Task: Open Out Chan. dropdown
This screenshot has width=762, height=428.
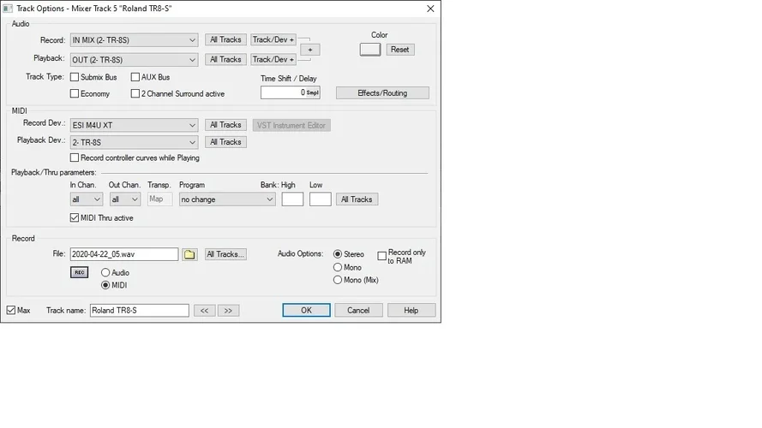Action: tap(125, 199)
